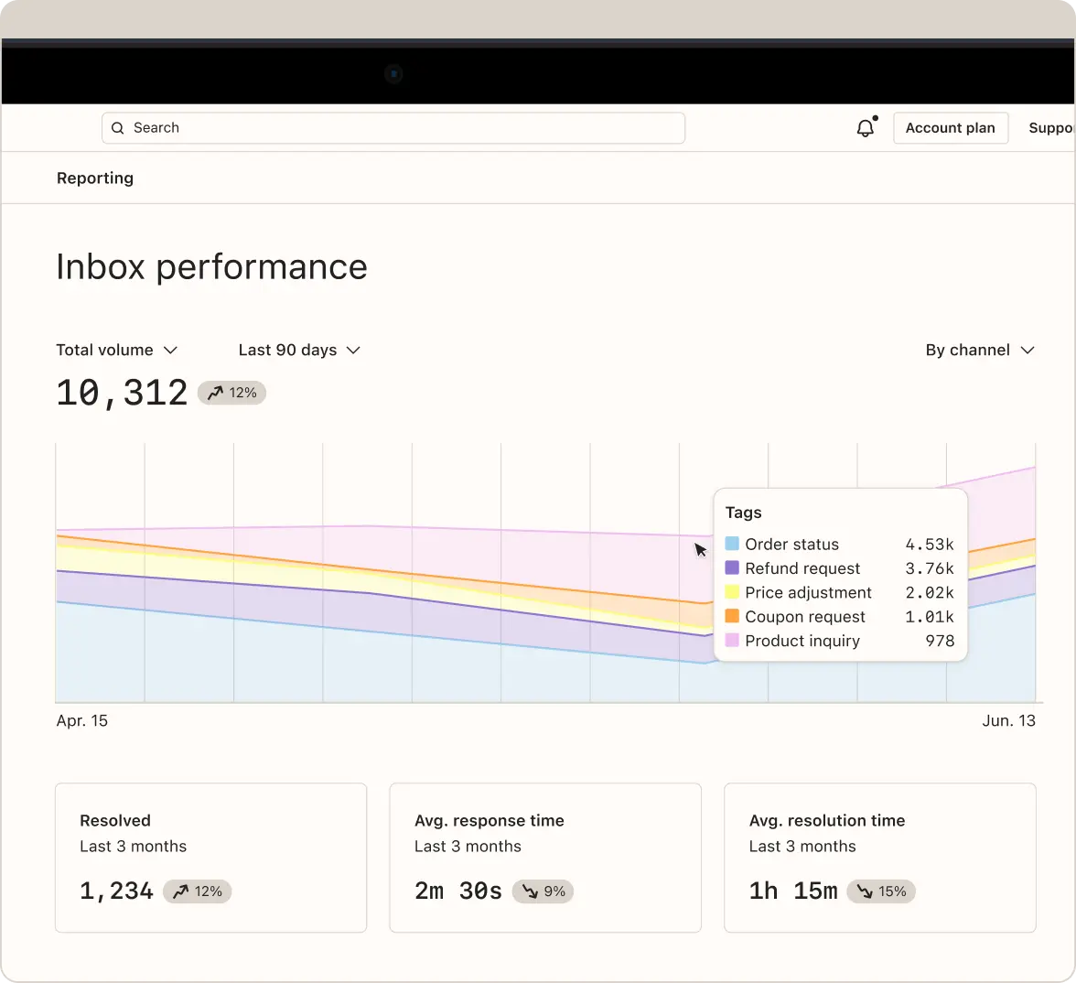
Task: Select the Reporting menu item
Action: (95, 178)
